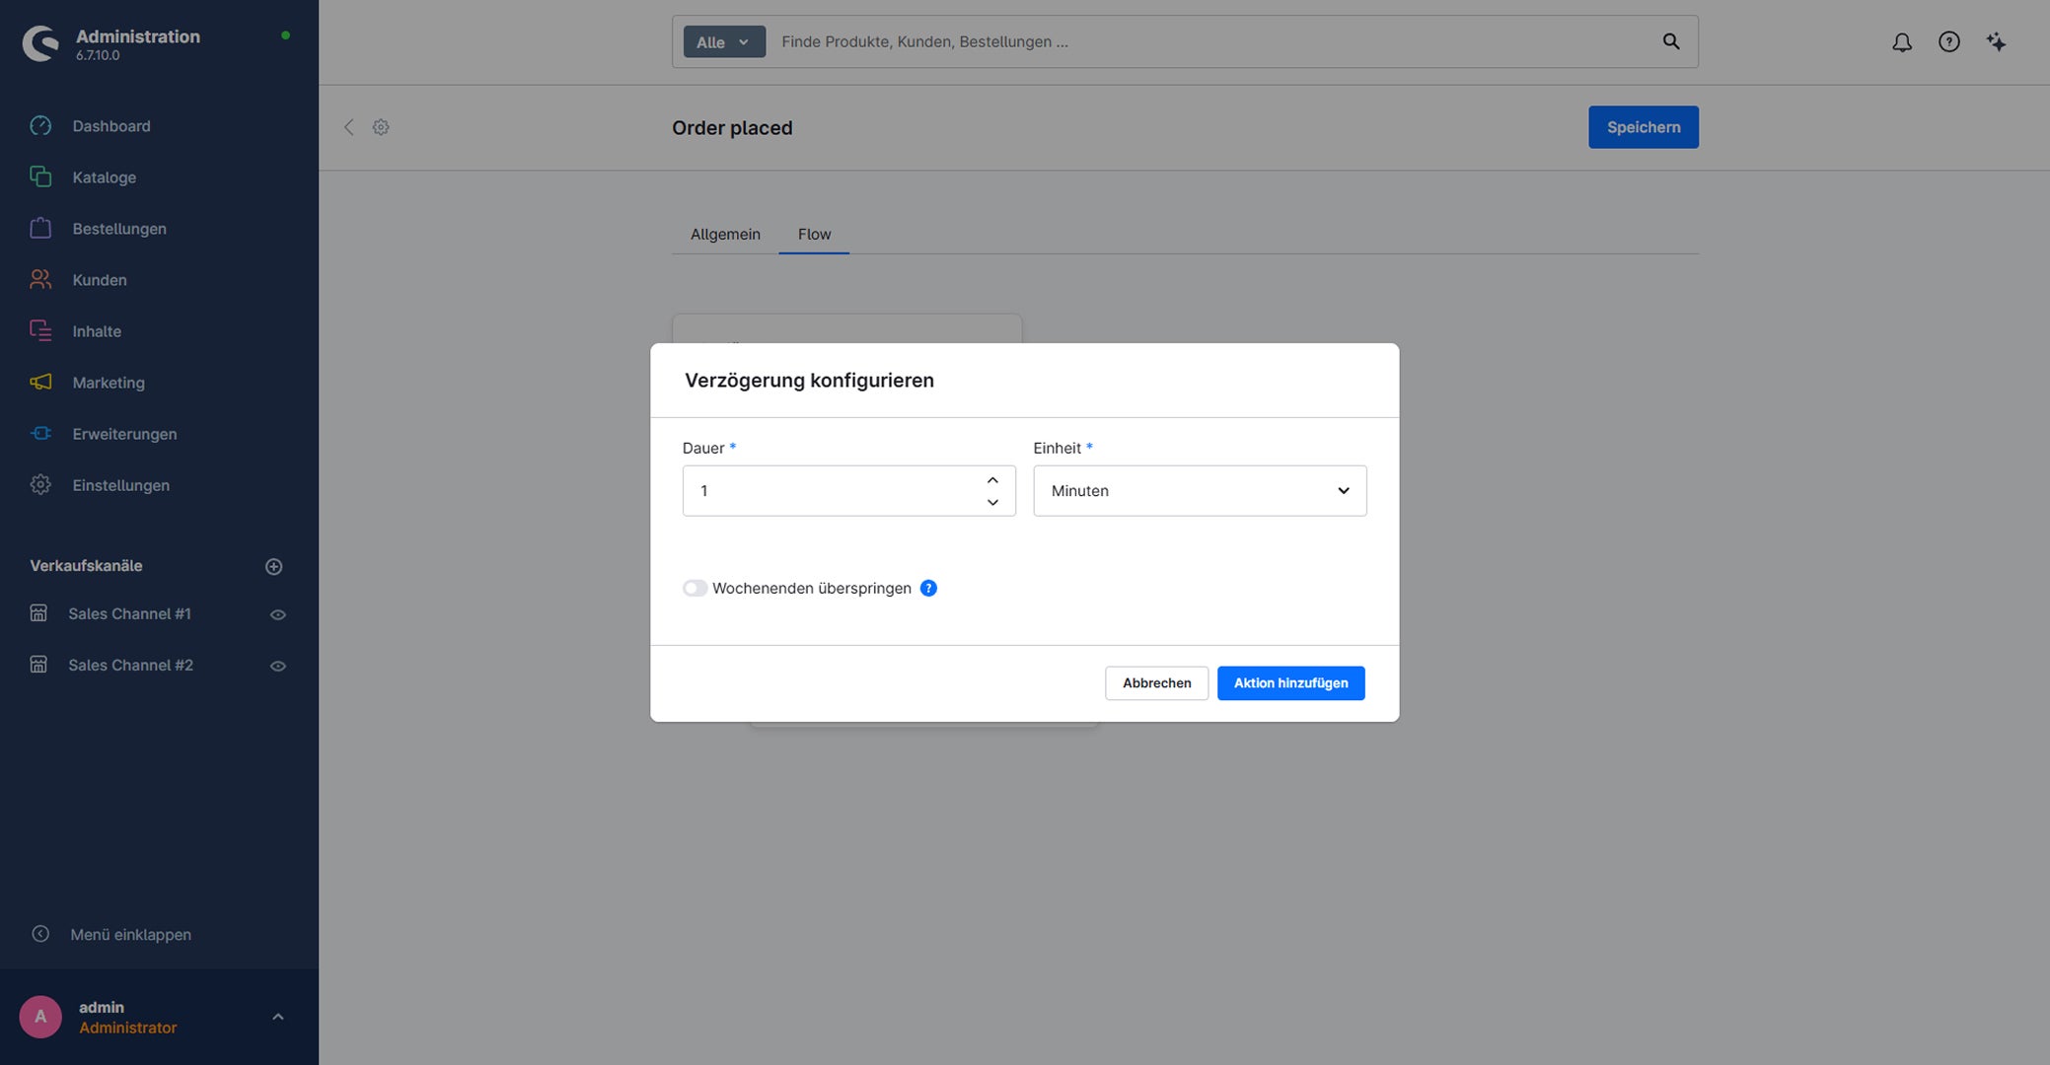Click the Aktion hinzufügen button

(x=1290, y=682)
